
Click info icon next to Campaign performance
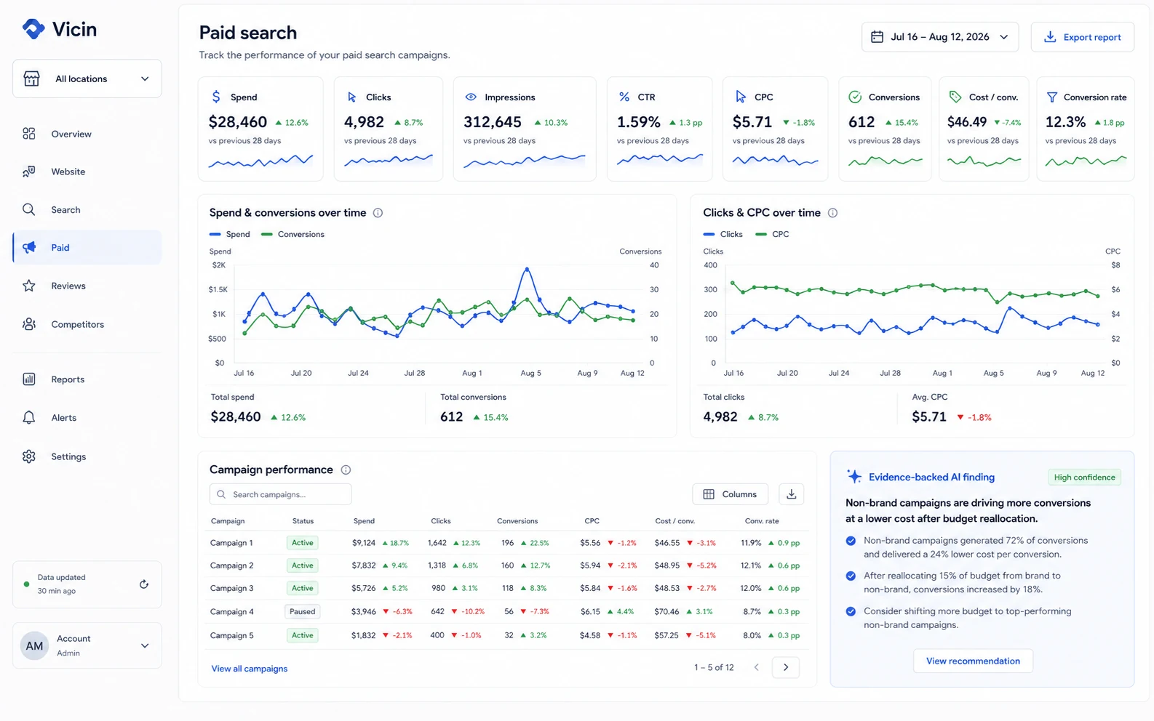click(x=346, y=470)
